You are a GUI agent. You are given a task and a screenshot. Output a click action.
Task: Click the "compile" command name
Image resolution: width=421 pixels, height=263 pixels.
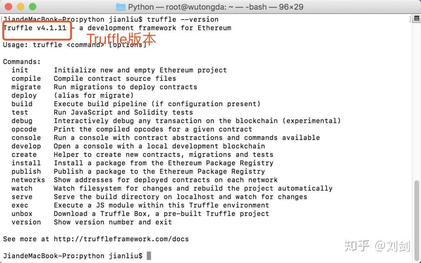click(26, 79)
